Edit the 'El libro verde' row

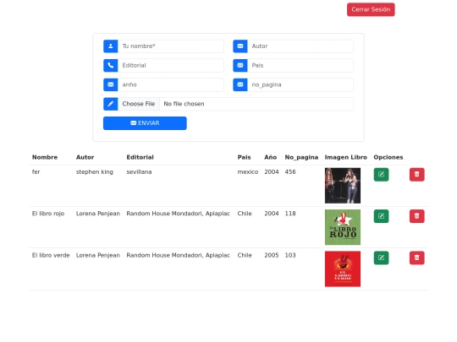[381, 258]
